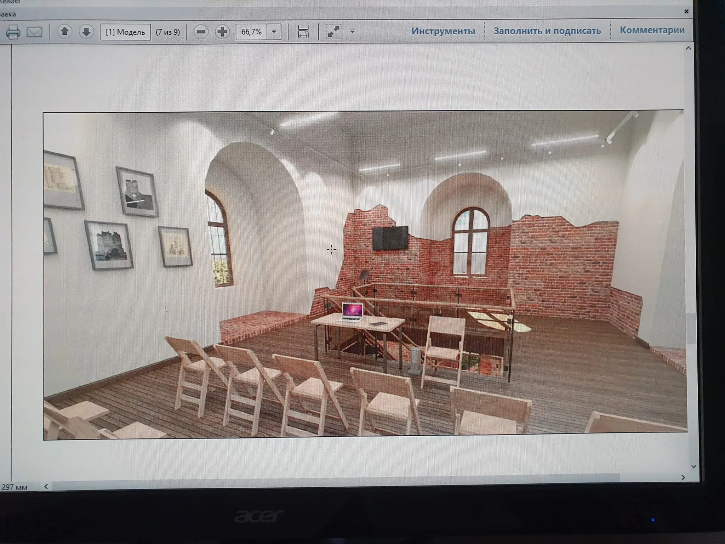Image resolution: width=725 pixels, height=544 pixels.
Task: Click the email envelope icon
Action: 34,32
